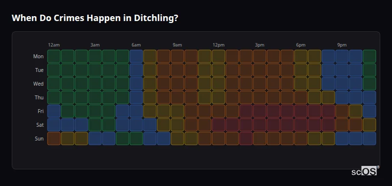The image size is (392, 186).
Task: Select the Friday 10pm yellow cell
Action: point(356,111)
